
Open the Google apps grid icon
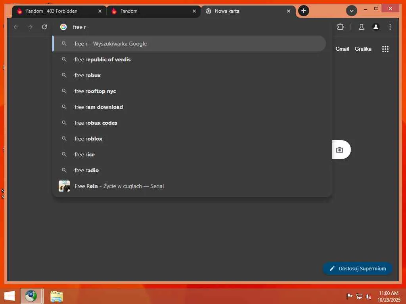[x=385, y=49]
